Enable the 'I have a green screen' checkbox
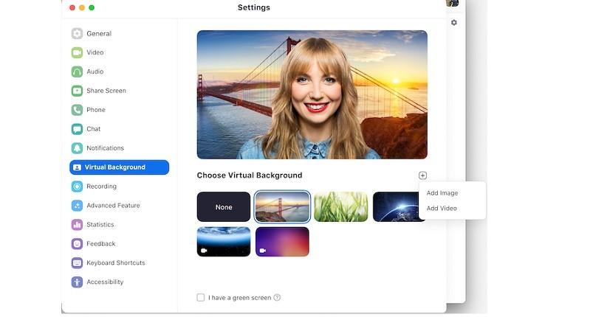The height and width of the screenshot is (317, 607). pos(201,298)
